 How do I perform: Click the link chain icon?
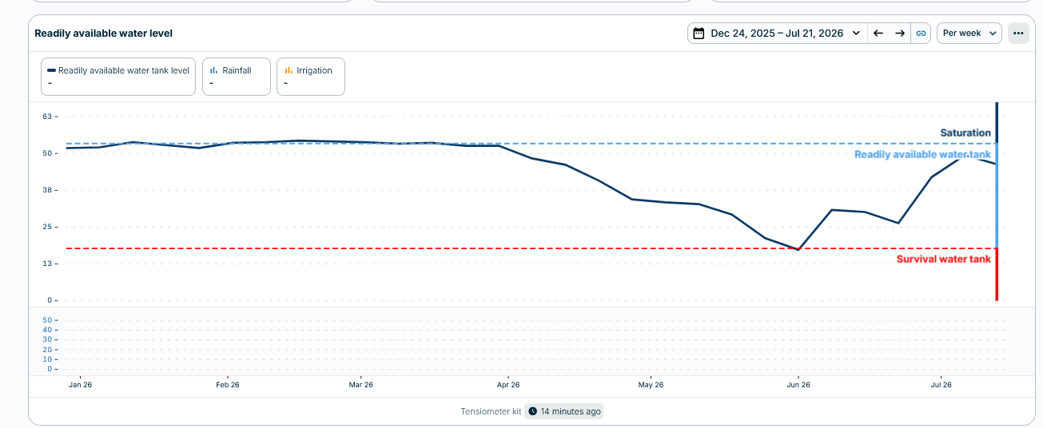(x=921, y=34)
